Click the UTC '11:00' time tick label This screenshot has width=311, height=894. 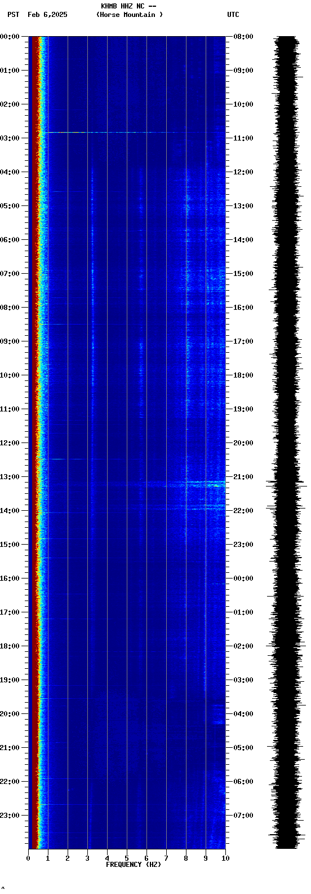pos(243,138)
